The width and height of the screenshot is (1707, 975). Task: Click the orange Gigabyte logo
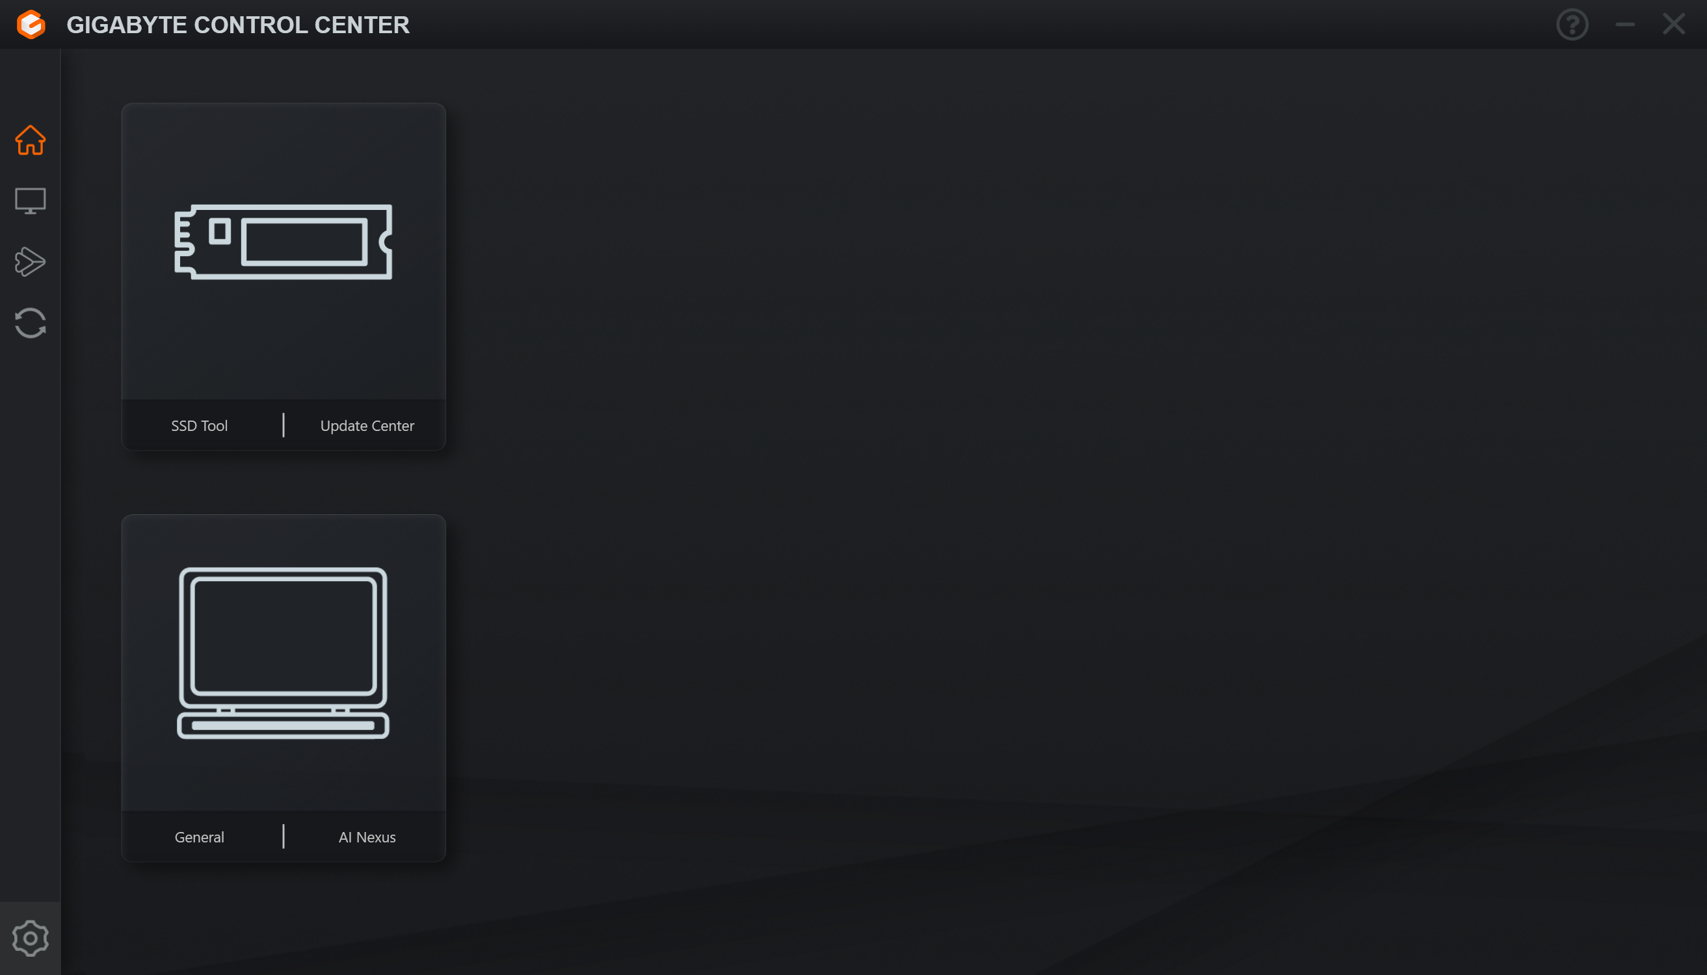click(31, 25)
